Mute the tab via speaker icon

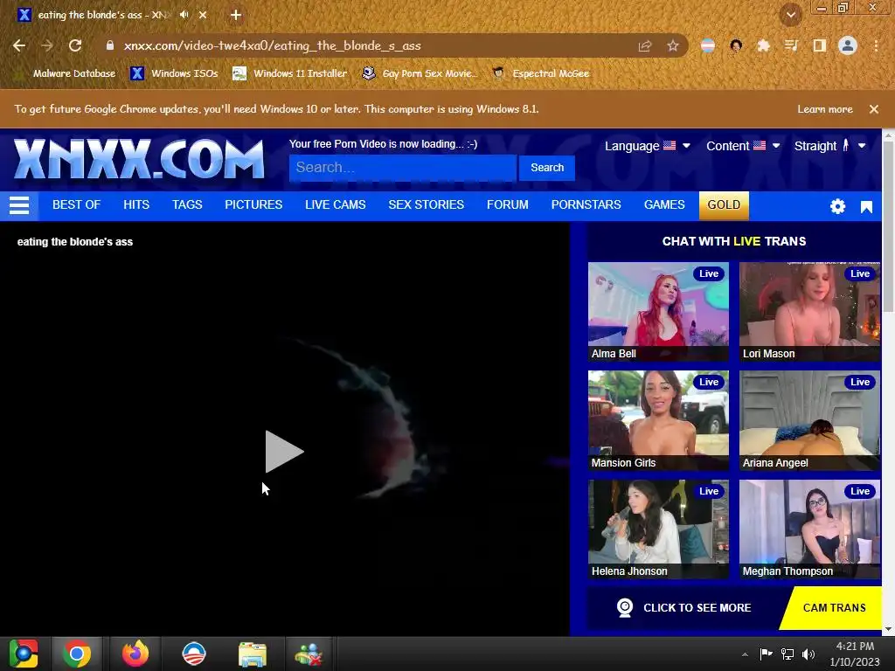point(184,15)
